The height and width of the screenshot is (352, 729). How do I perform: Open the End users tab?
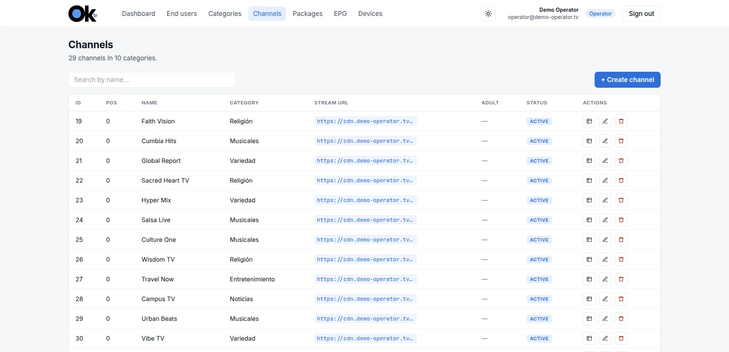pos(182,14)
